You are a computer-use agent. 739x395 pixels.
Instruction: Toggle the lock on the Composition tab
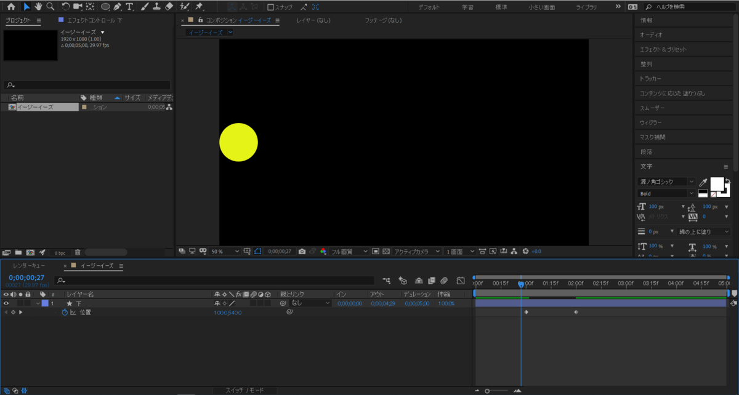pos(200,20)
